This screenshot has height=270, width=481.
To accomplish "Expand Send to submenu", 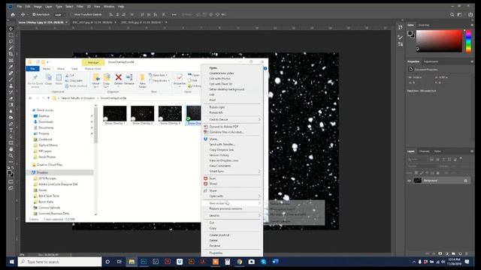I will pos(232,215).
